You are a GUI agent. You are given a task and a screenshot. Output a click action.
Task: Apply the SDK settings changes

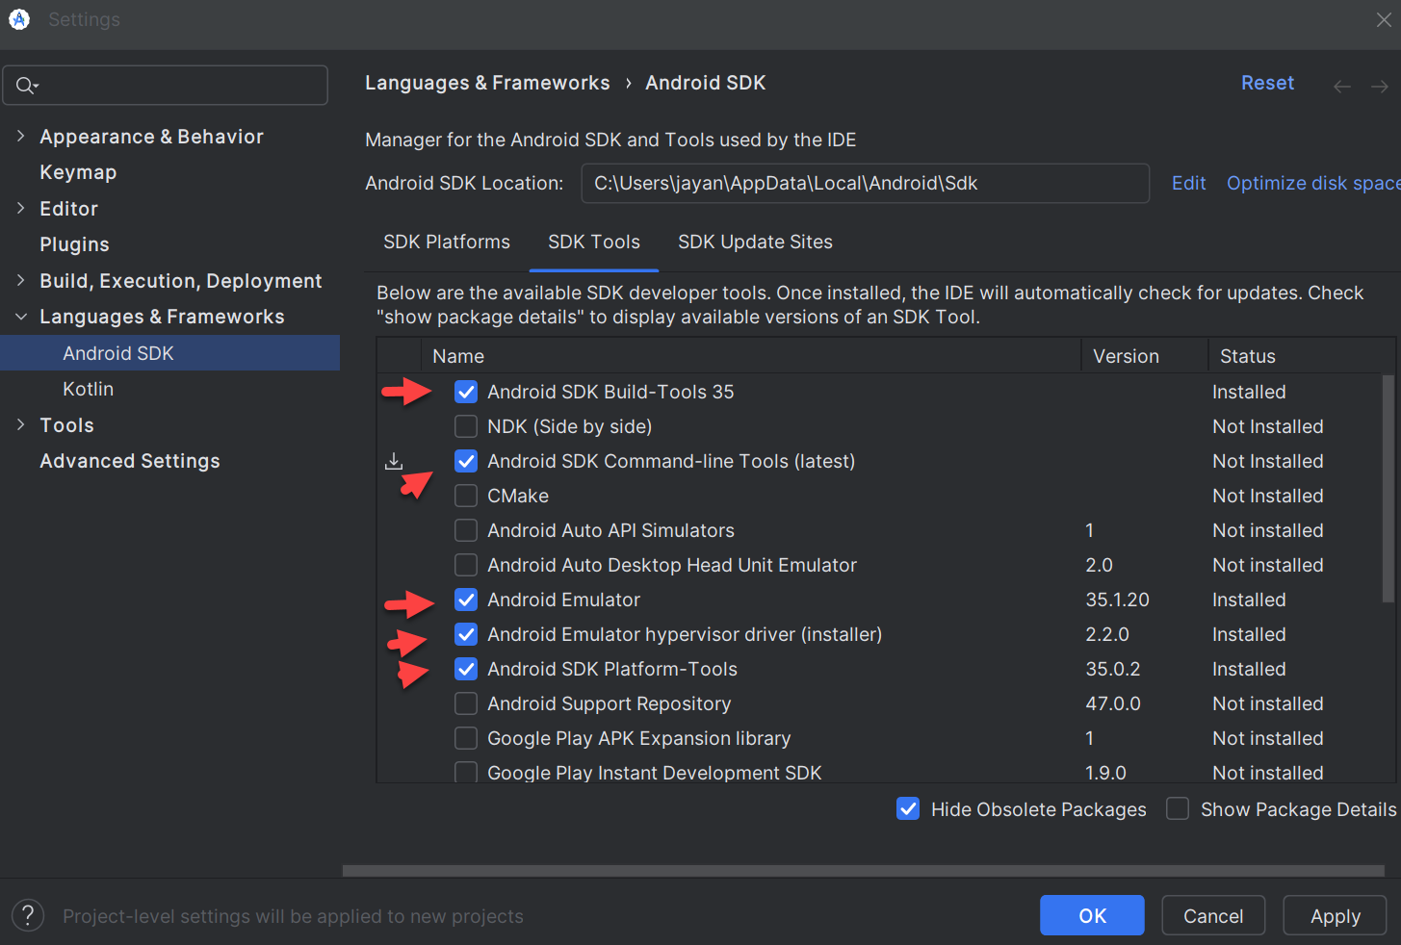[x=1335, y=915]
